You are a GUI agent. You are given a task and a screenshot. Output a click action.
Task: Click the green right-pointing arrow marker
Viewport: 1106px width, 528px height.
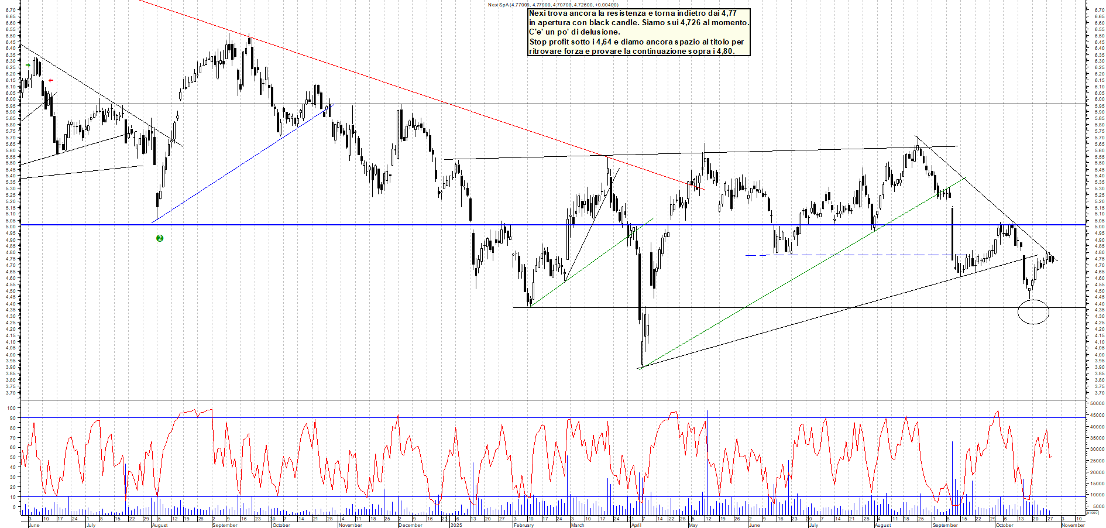(28, 65)
